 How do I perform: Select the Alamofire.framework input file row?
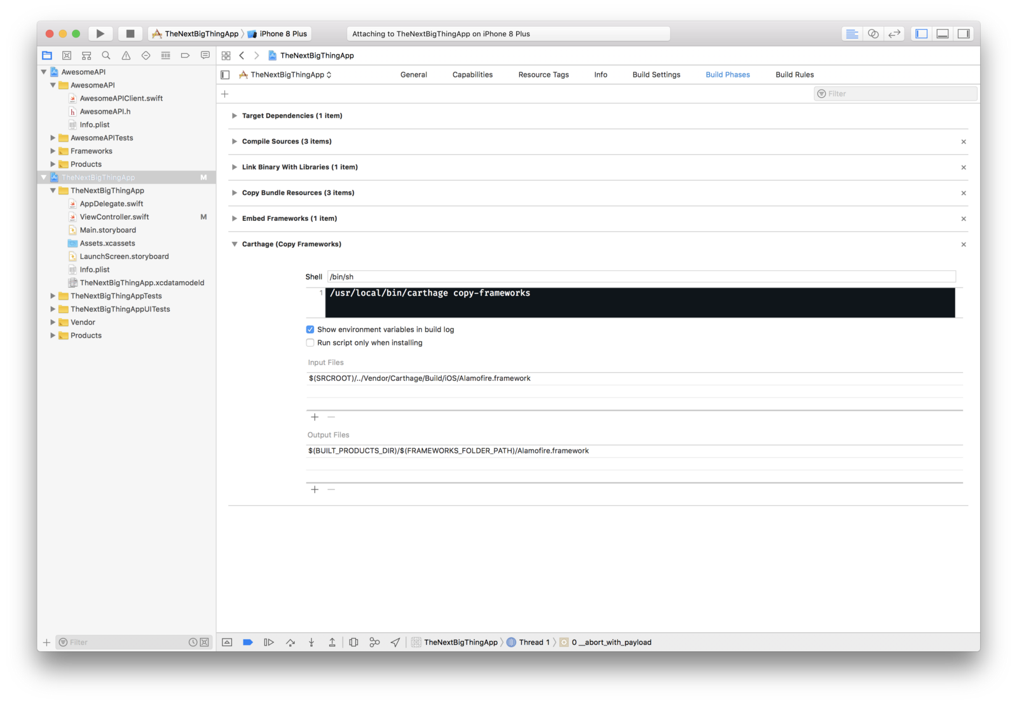coord(634,378)
